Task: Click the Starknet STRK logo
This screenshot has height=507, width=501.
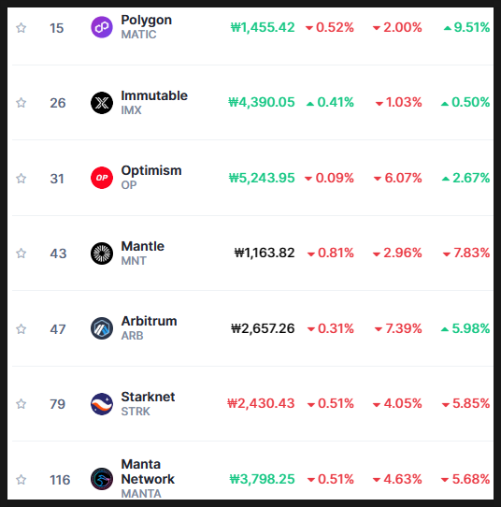Action: (x=102, y=404)
